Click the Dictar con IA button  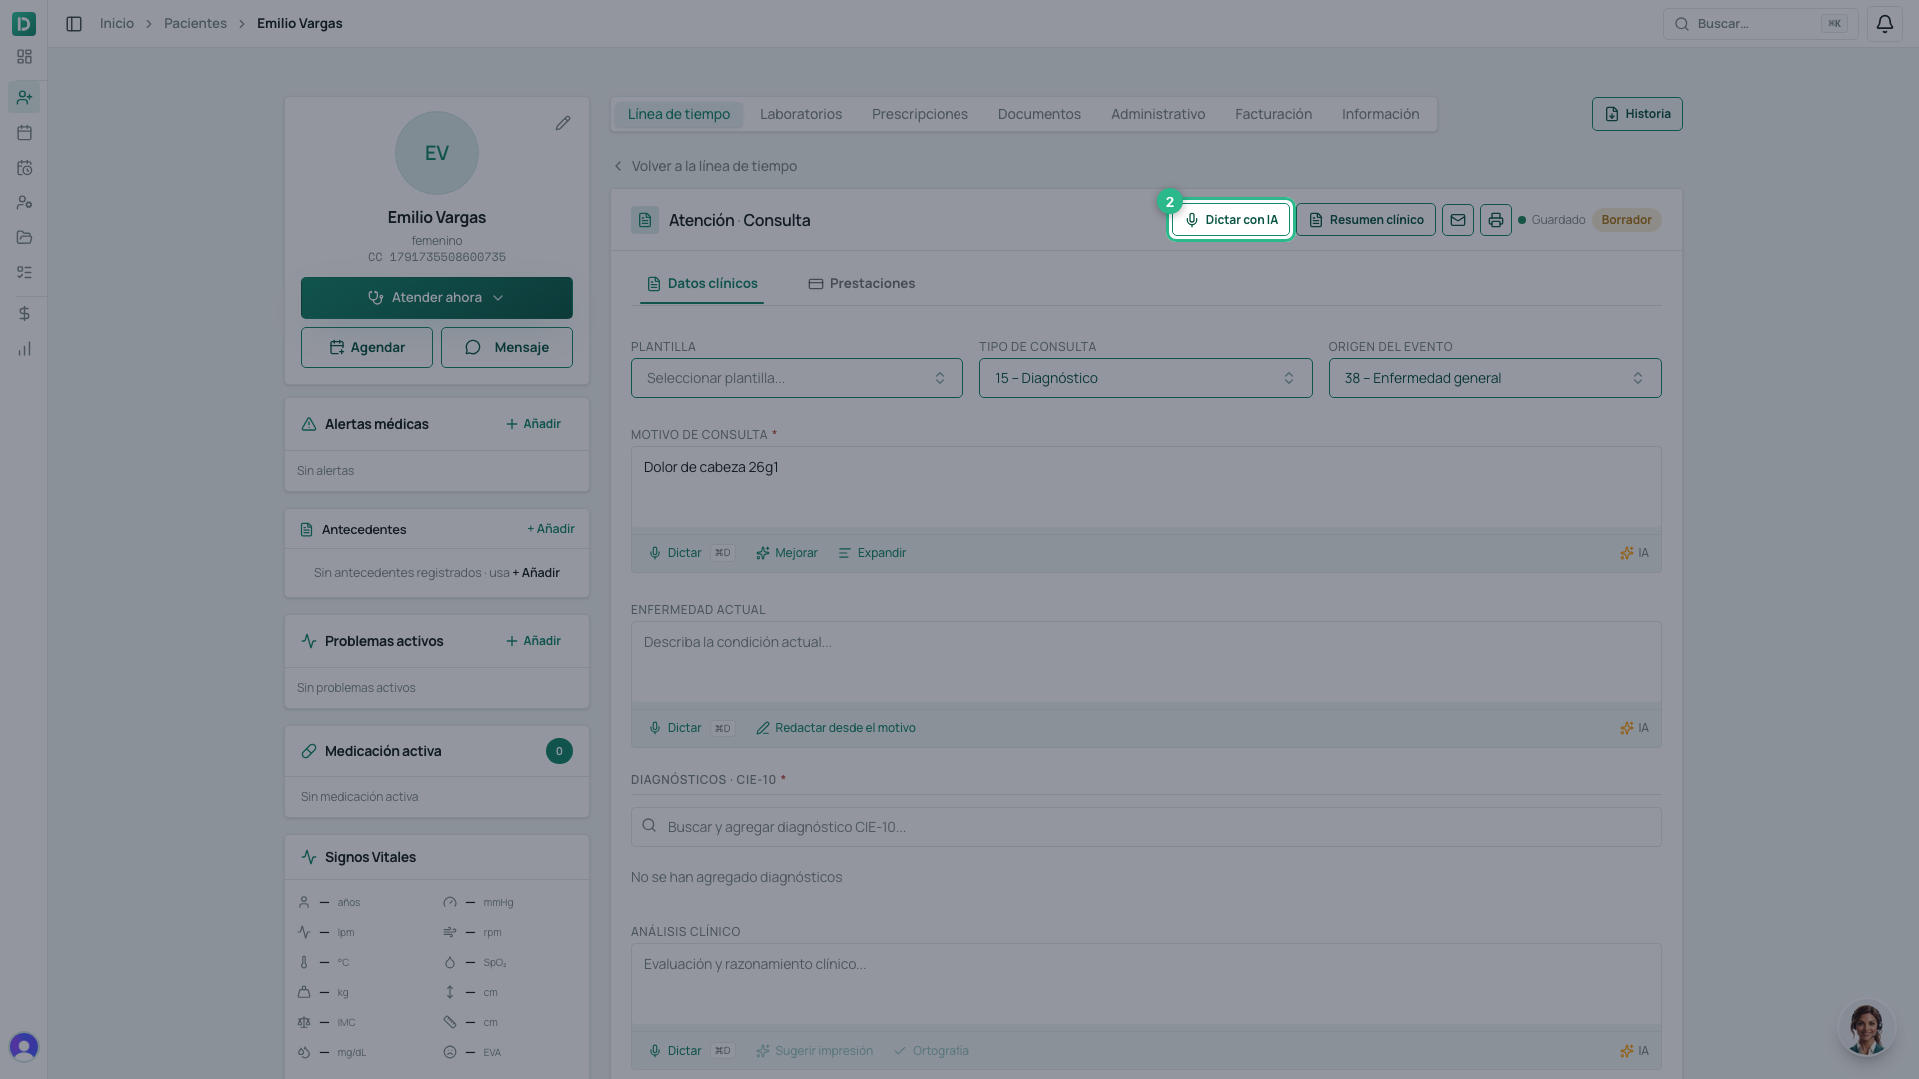[x=1231, y=220]
